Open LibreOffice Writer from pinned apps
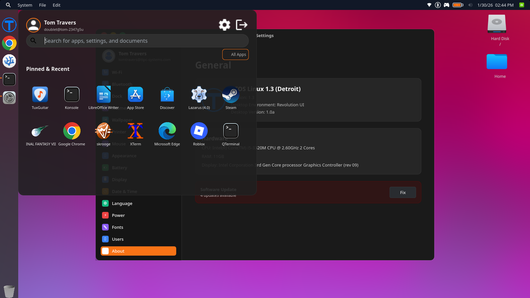This screenshot has width=530, height=298. point(104,95)
